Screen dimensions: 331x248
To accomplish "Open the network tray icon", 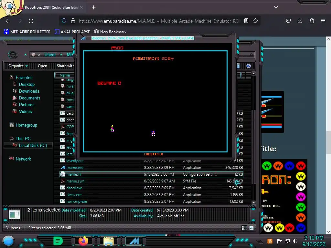I will click(287, 241).
